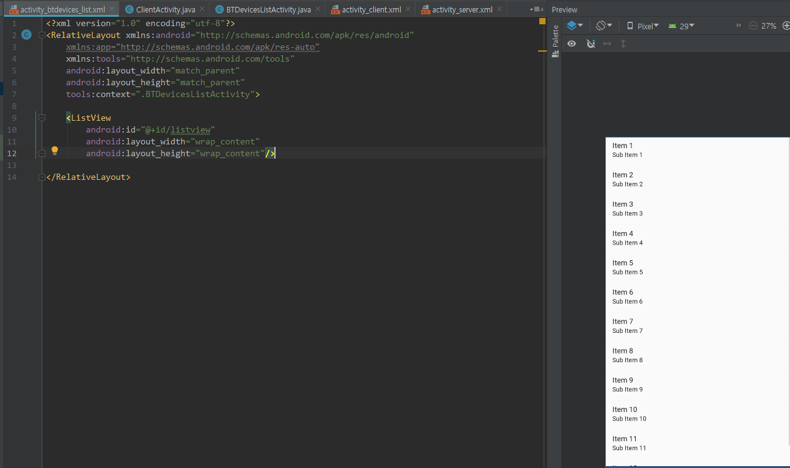The width and height of the screenshot is (790, 468).
Task: Close the activity_client.xml tab
Action: click(x=408, y=9)
